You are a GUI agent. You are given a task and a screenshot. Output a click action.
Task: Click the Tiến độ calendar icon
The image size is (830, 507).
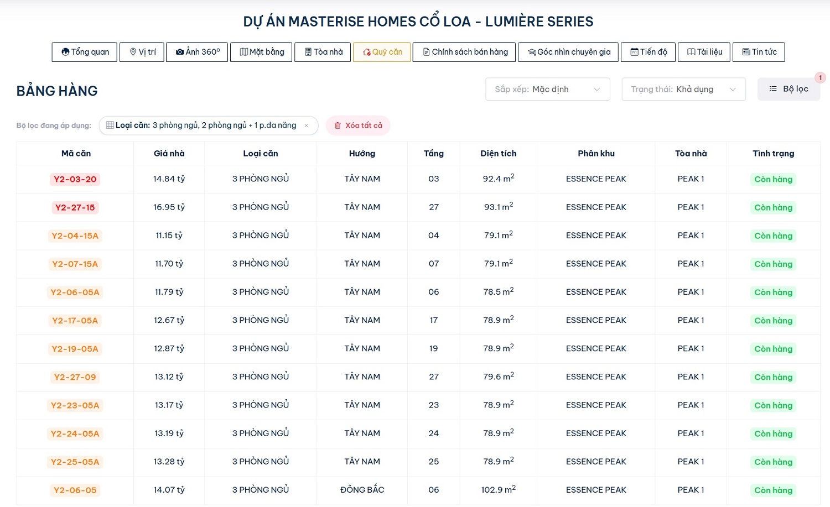tap(634, 52)
